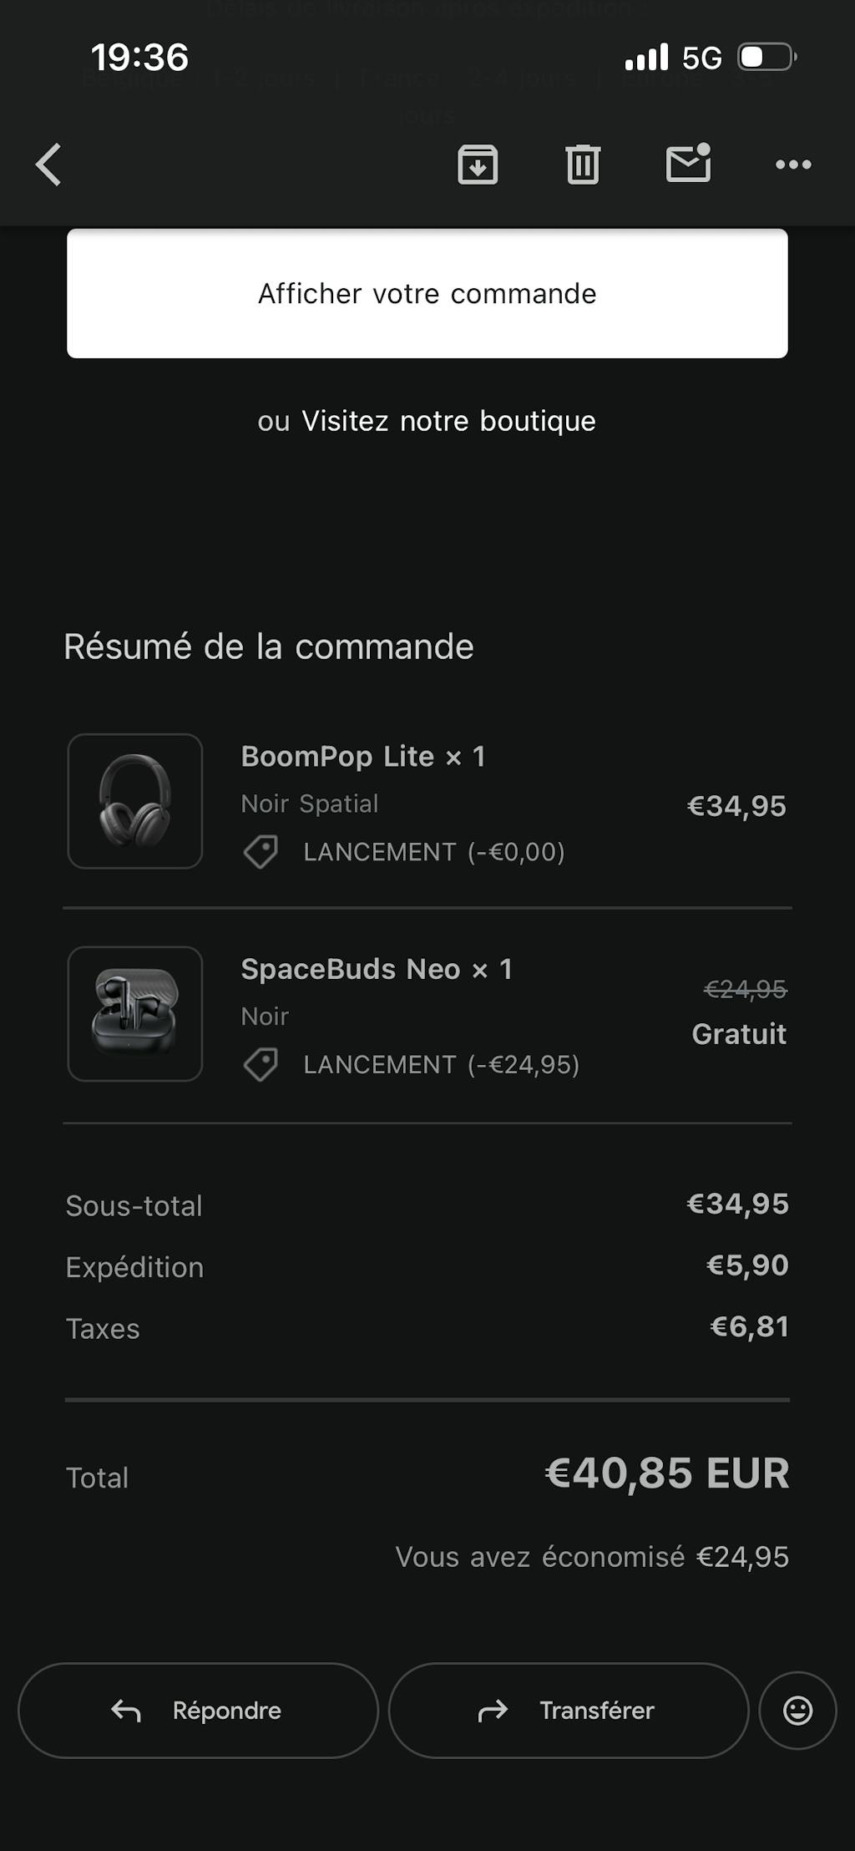Image resolution: width=855 pixels, height=1851 pixels.
Task: Tap the Résumé de la commande heading
Action: click(269, 647)
